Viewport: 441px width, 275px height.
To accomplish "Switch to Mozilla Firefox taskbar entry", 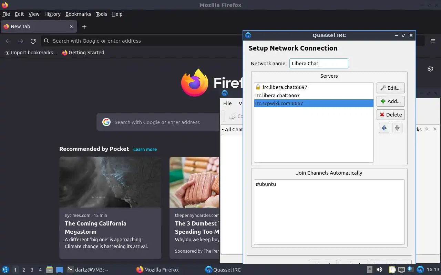I will point(158,270).
